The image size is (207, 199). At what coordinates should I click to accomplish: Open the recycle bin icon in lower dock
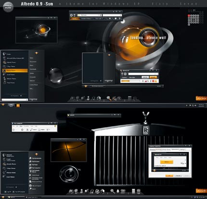[x=139, y=191]
